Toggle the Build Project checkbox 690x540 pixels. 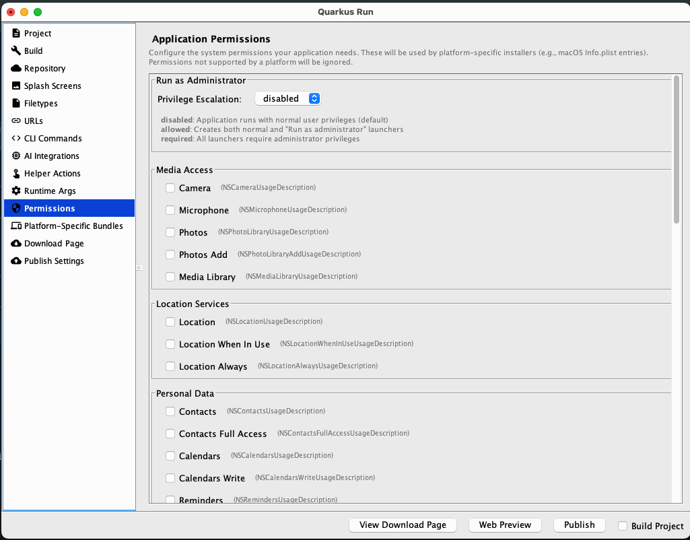coord(623,526)
